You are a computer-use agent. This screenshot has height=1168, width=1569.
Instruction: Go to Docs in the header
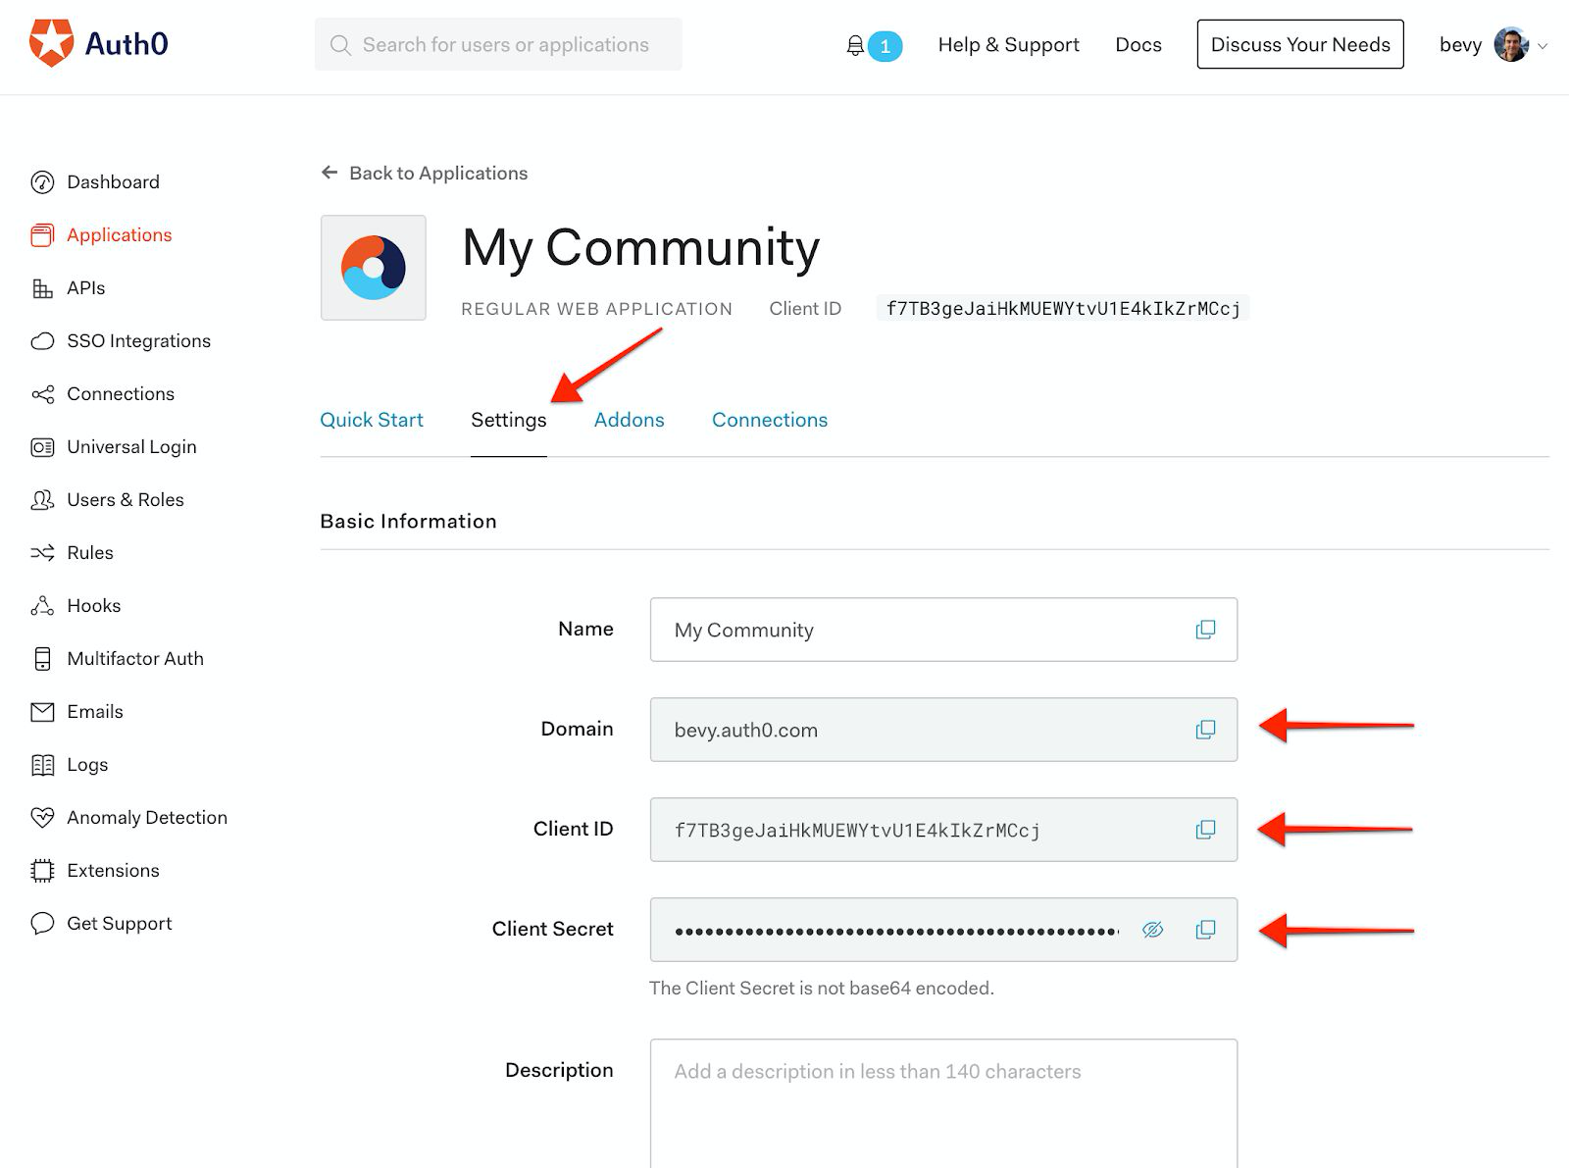1138,45
